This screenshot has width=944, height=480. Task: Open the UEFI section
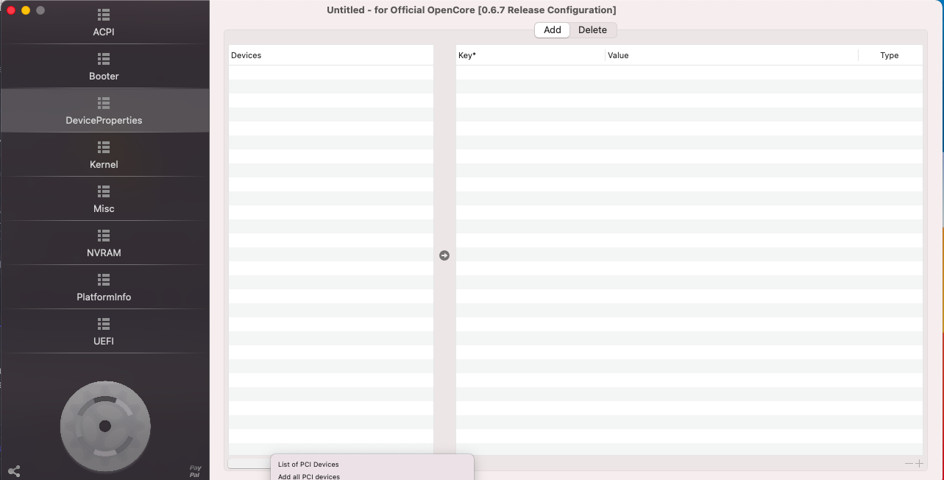(104, 332)
